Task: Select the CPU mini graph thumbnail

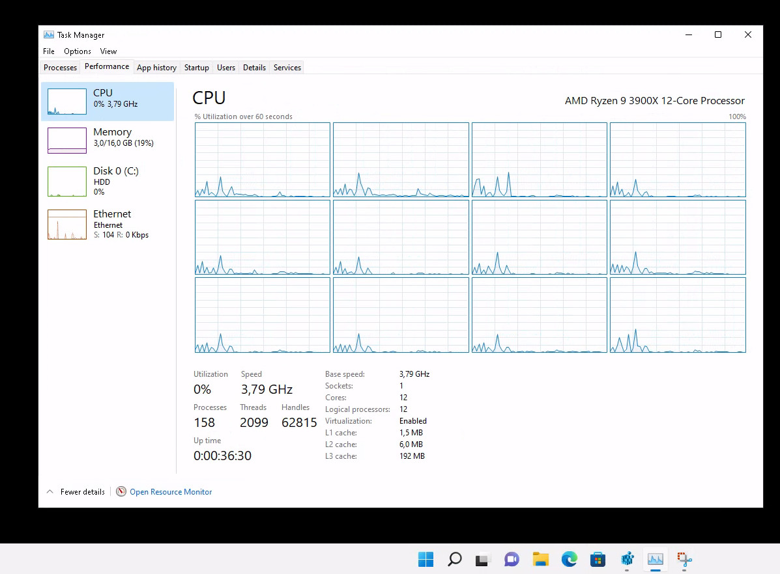Action: tap(66, 102)
